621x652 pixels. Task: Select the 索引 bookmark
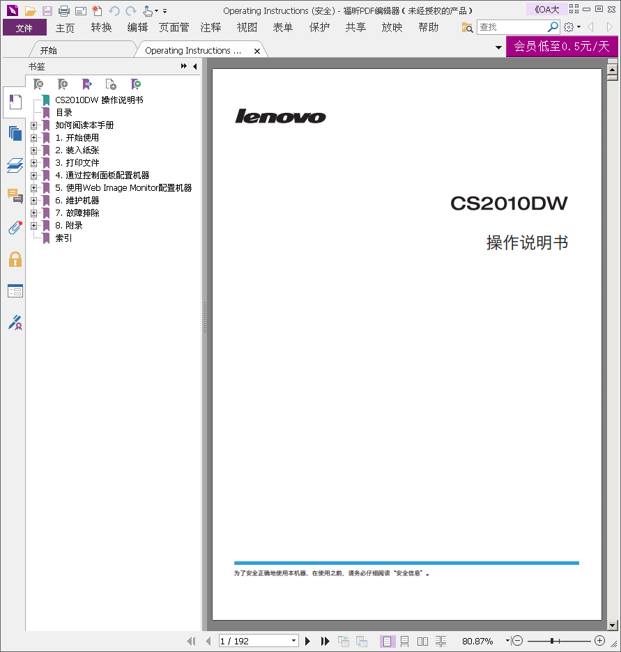63,238
